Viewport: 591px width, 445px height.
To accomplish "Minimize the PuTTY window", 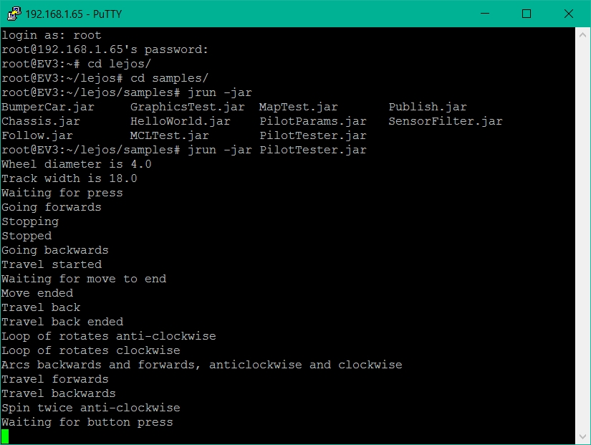I will coord(485,14).
